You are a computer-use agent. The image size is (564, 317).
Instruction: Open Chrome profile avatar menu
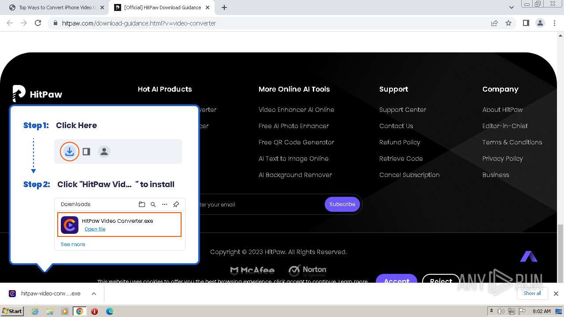pos(540,23)
